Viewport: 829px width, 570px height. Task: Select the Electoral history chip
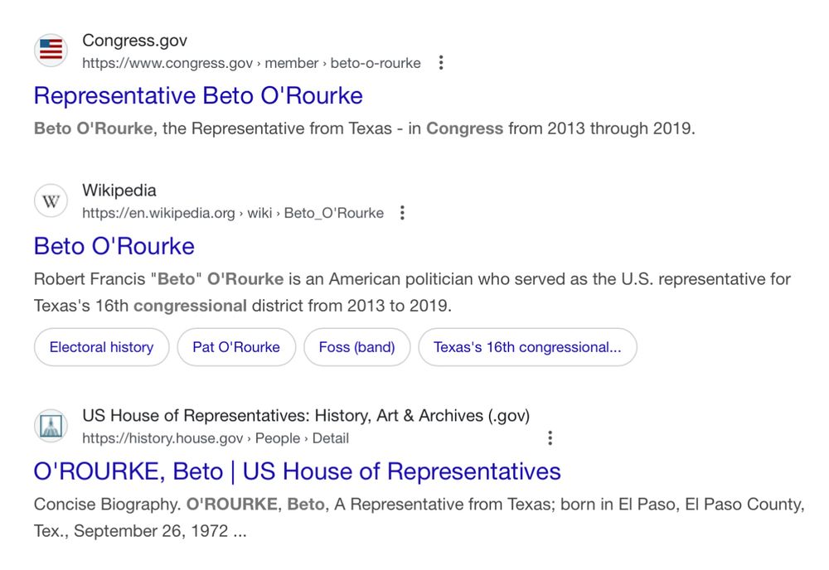101,347
